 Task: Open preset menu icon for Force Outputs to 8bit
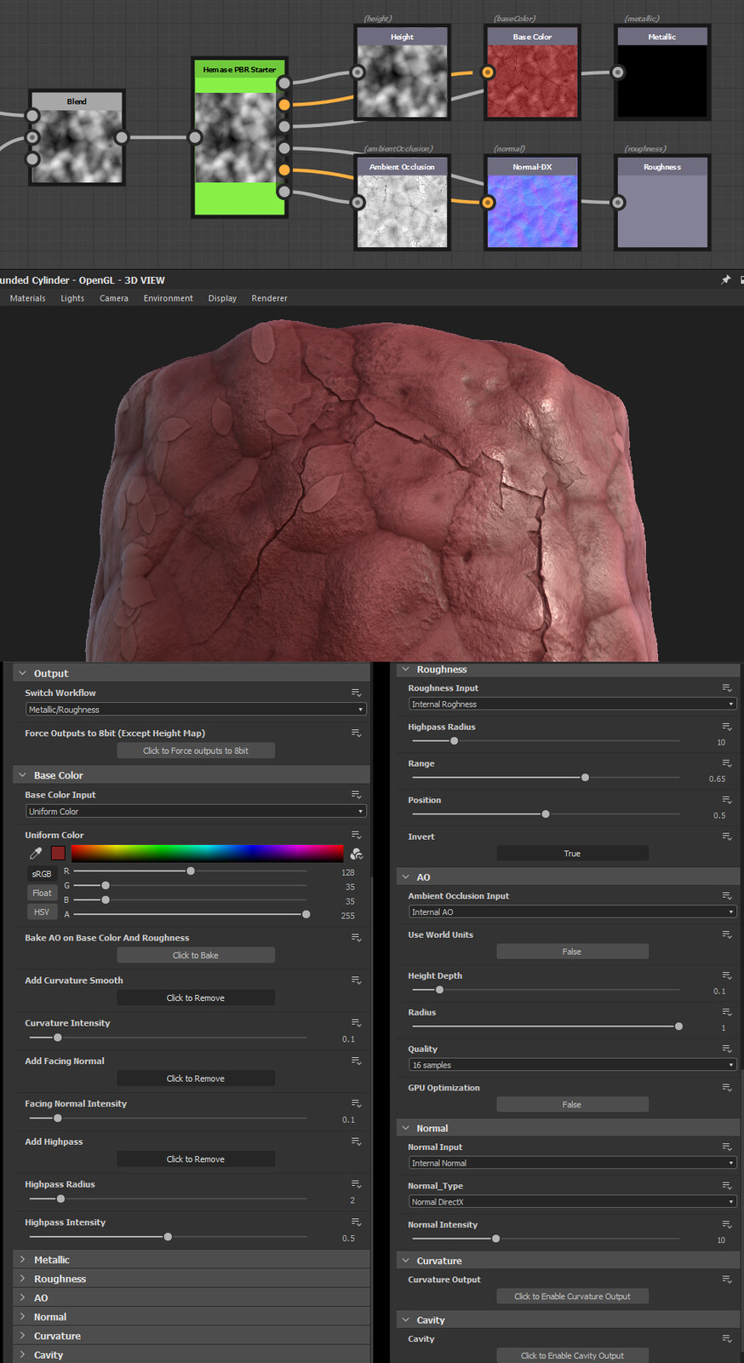(356, 733)
